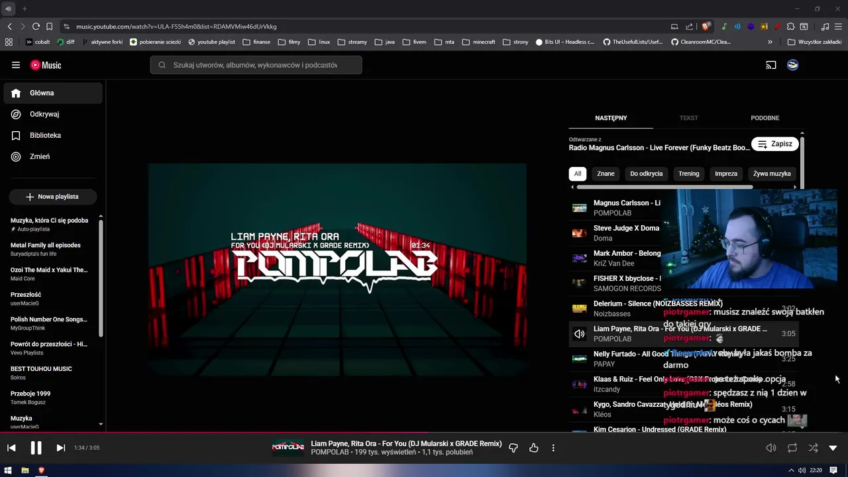This screenshot has width=848, height=477.
Task: Open Biblioteka in the sidebar
Action: (x=53, y=135)
